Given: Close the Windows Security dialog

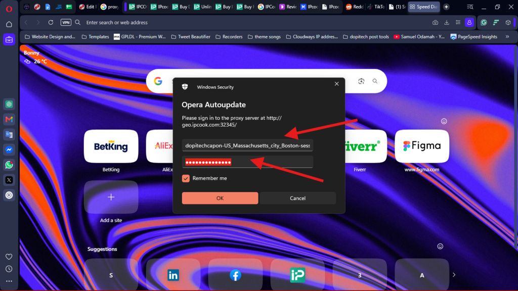Looking at the screenshot, I should tap(336, 84).
